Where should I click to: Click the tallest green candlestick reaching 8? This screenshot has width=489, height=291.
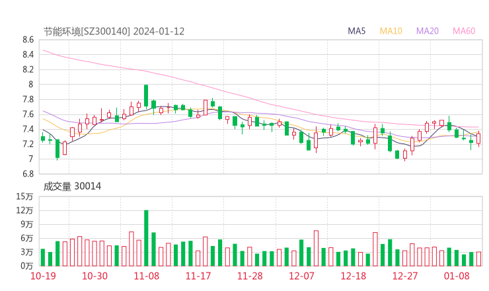coord(146,95)
